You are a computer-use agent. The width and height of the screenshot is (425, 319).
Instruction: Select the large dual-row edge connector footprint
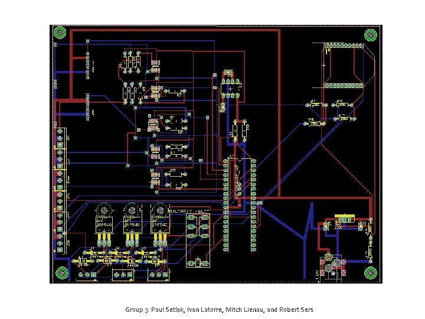click(344, 66)
